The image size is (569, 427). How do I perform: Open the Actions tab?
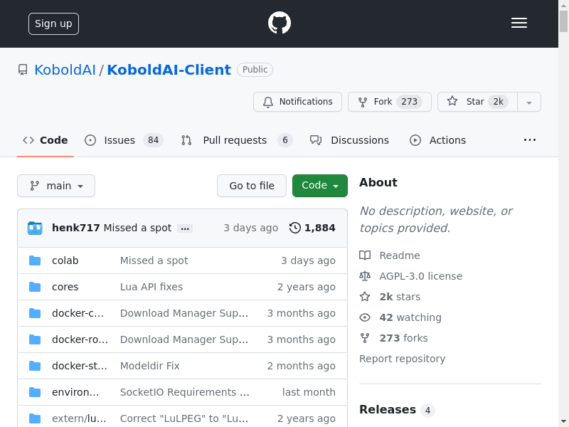pos(437,140)
